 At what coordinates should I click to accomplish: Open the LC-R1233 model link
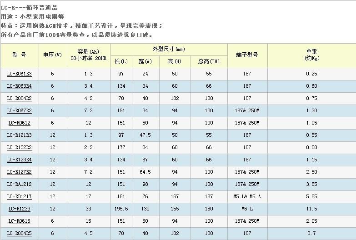[19, 209]
